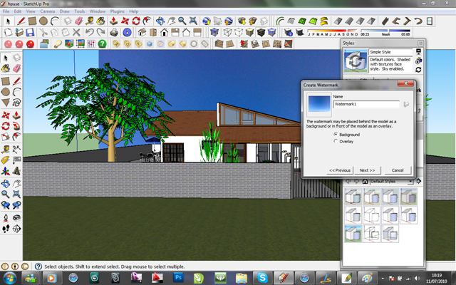Open the View menu
The image size is (456, 285).
pyautogui.click(x=31, y=11)
